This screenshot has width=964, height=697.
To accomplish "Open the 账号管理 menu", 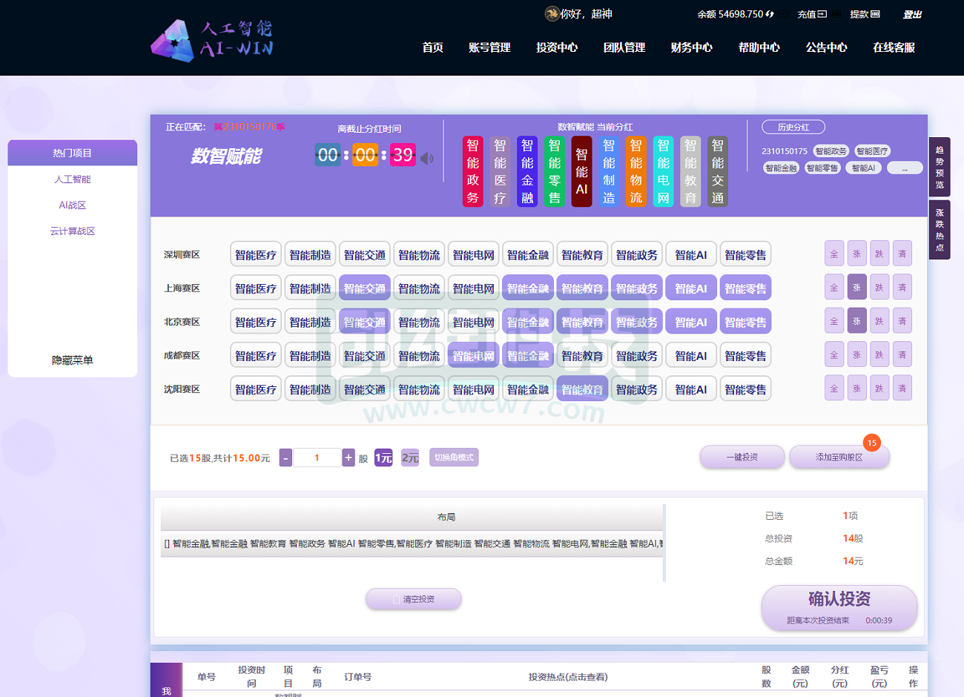I will click(x=489, y=47).
